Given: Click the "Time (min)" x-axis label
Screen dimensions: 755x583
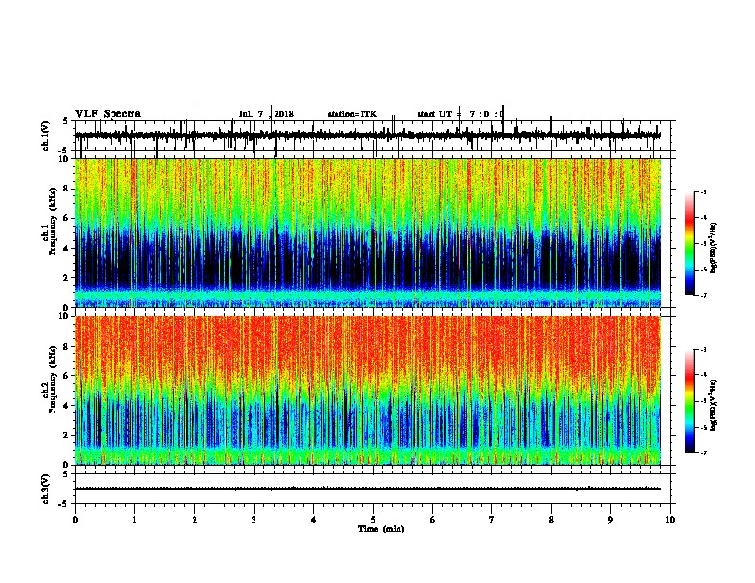Looking at the screenshot, I should pos(381,529).
